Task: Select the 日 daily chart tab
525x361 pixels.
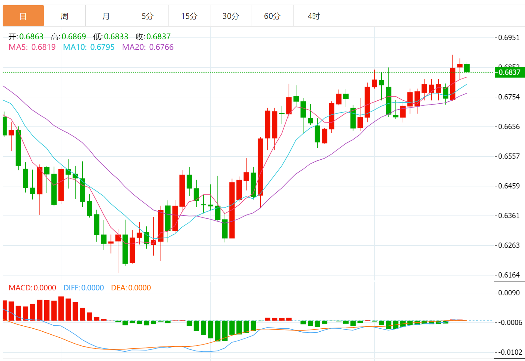Action: tap(23, 16)
